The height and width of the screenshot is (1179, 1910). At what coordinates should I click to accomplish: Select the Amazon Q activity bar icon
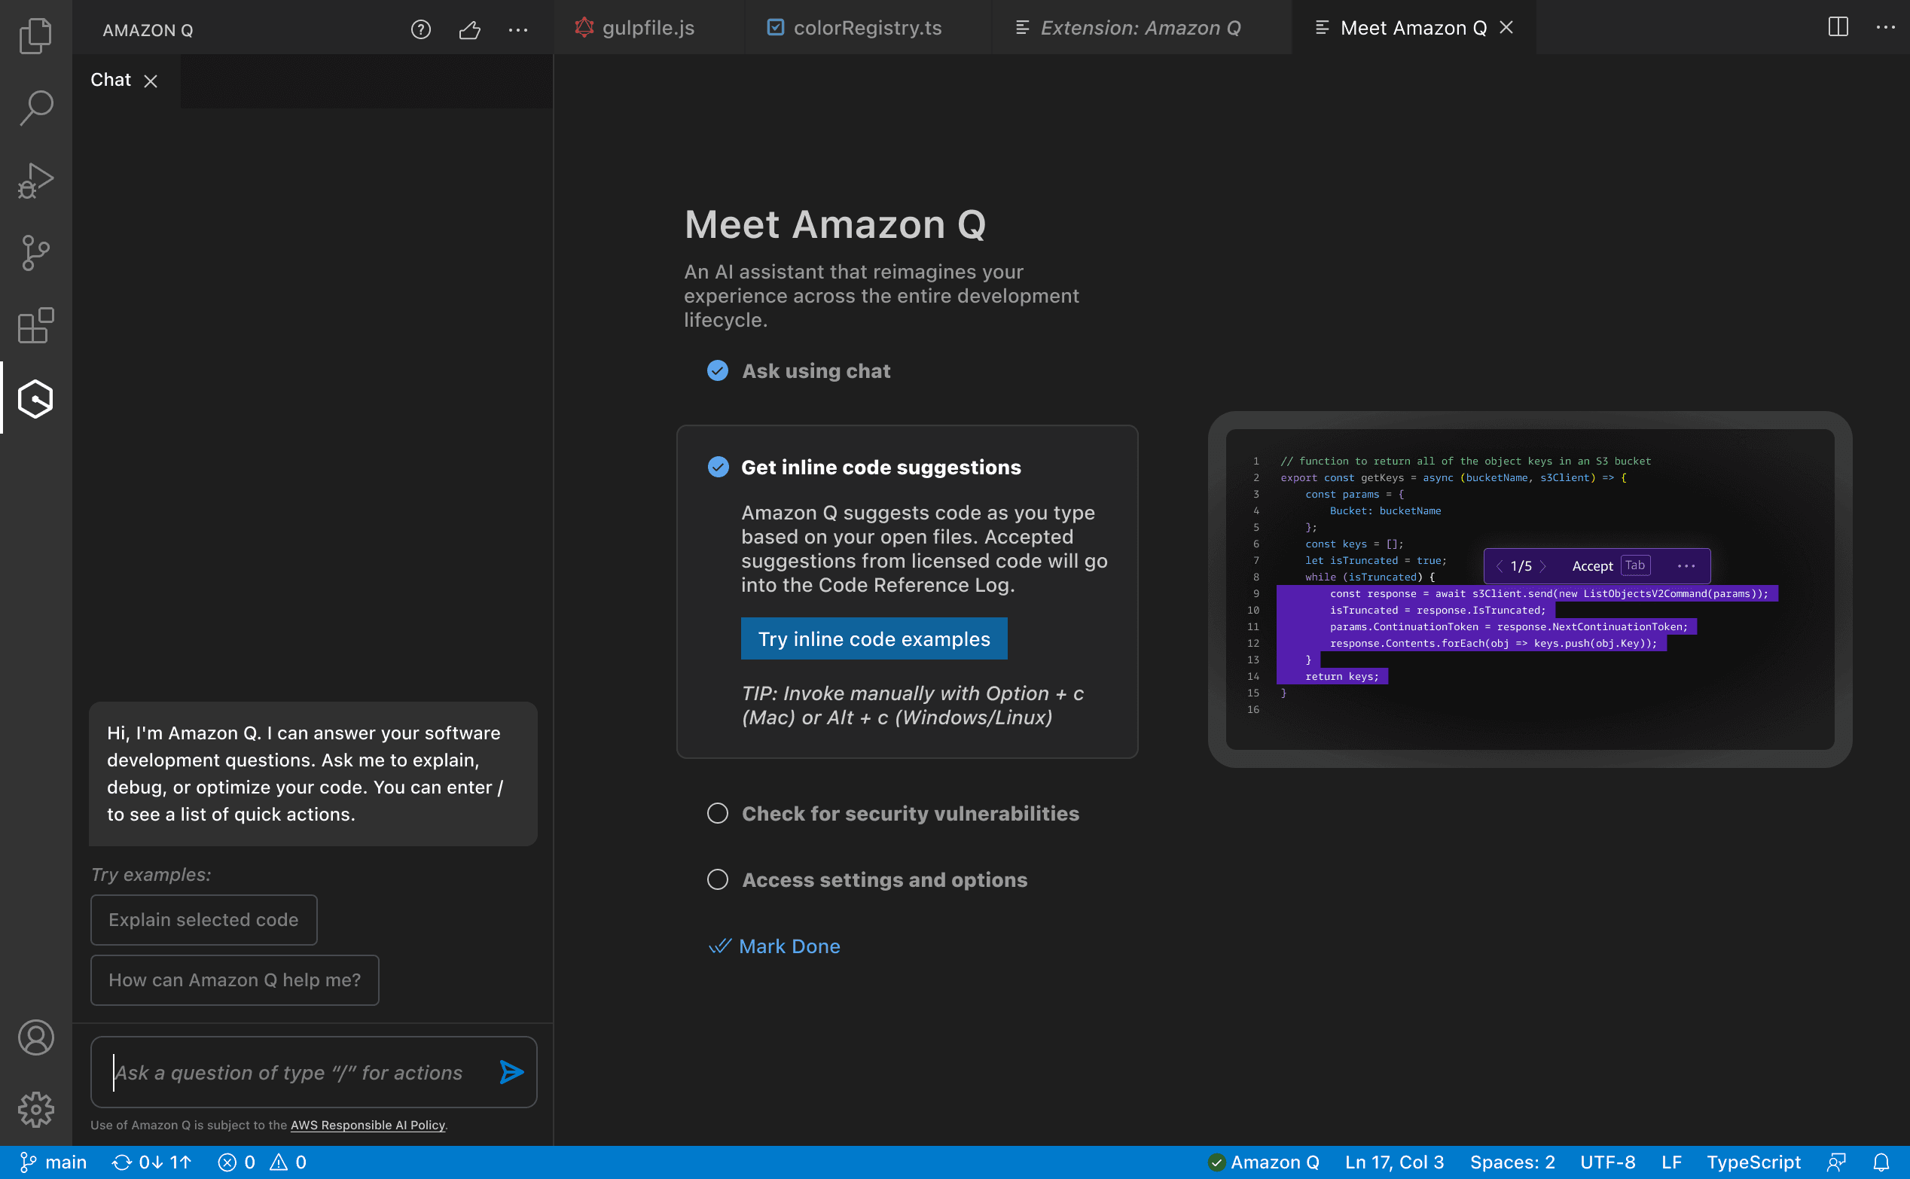tap(35, 398)
